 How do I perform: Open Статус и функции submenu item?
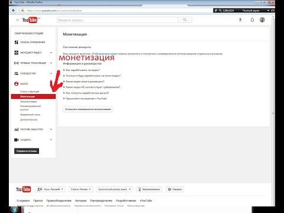(30, 92)
